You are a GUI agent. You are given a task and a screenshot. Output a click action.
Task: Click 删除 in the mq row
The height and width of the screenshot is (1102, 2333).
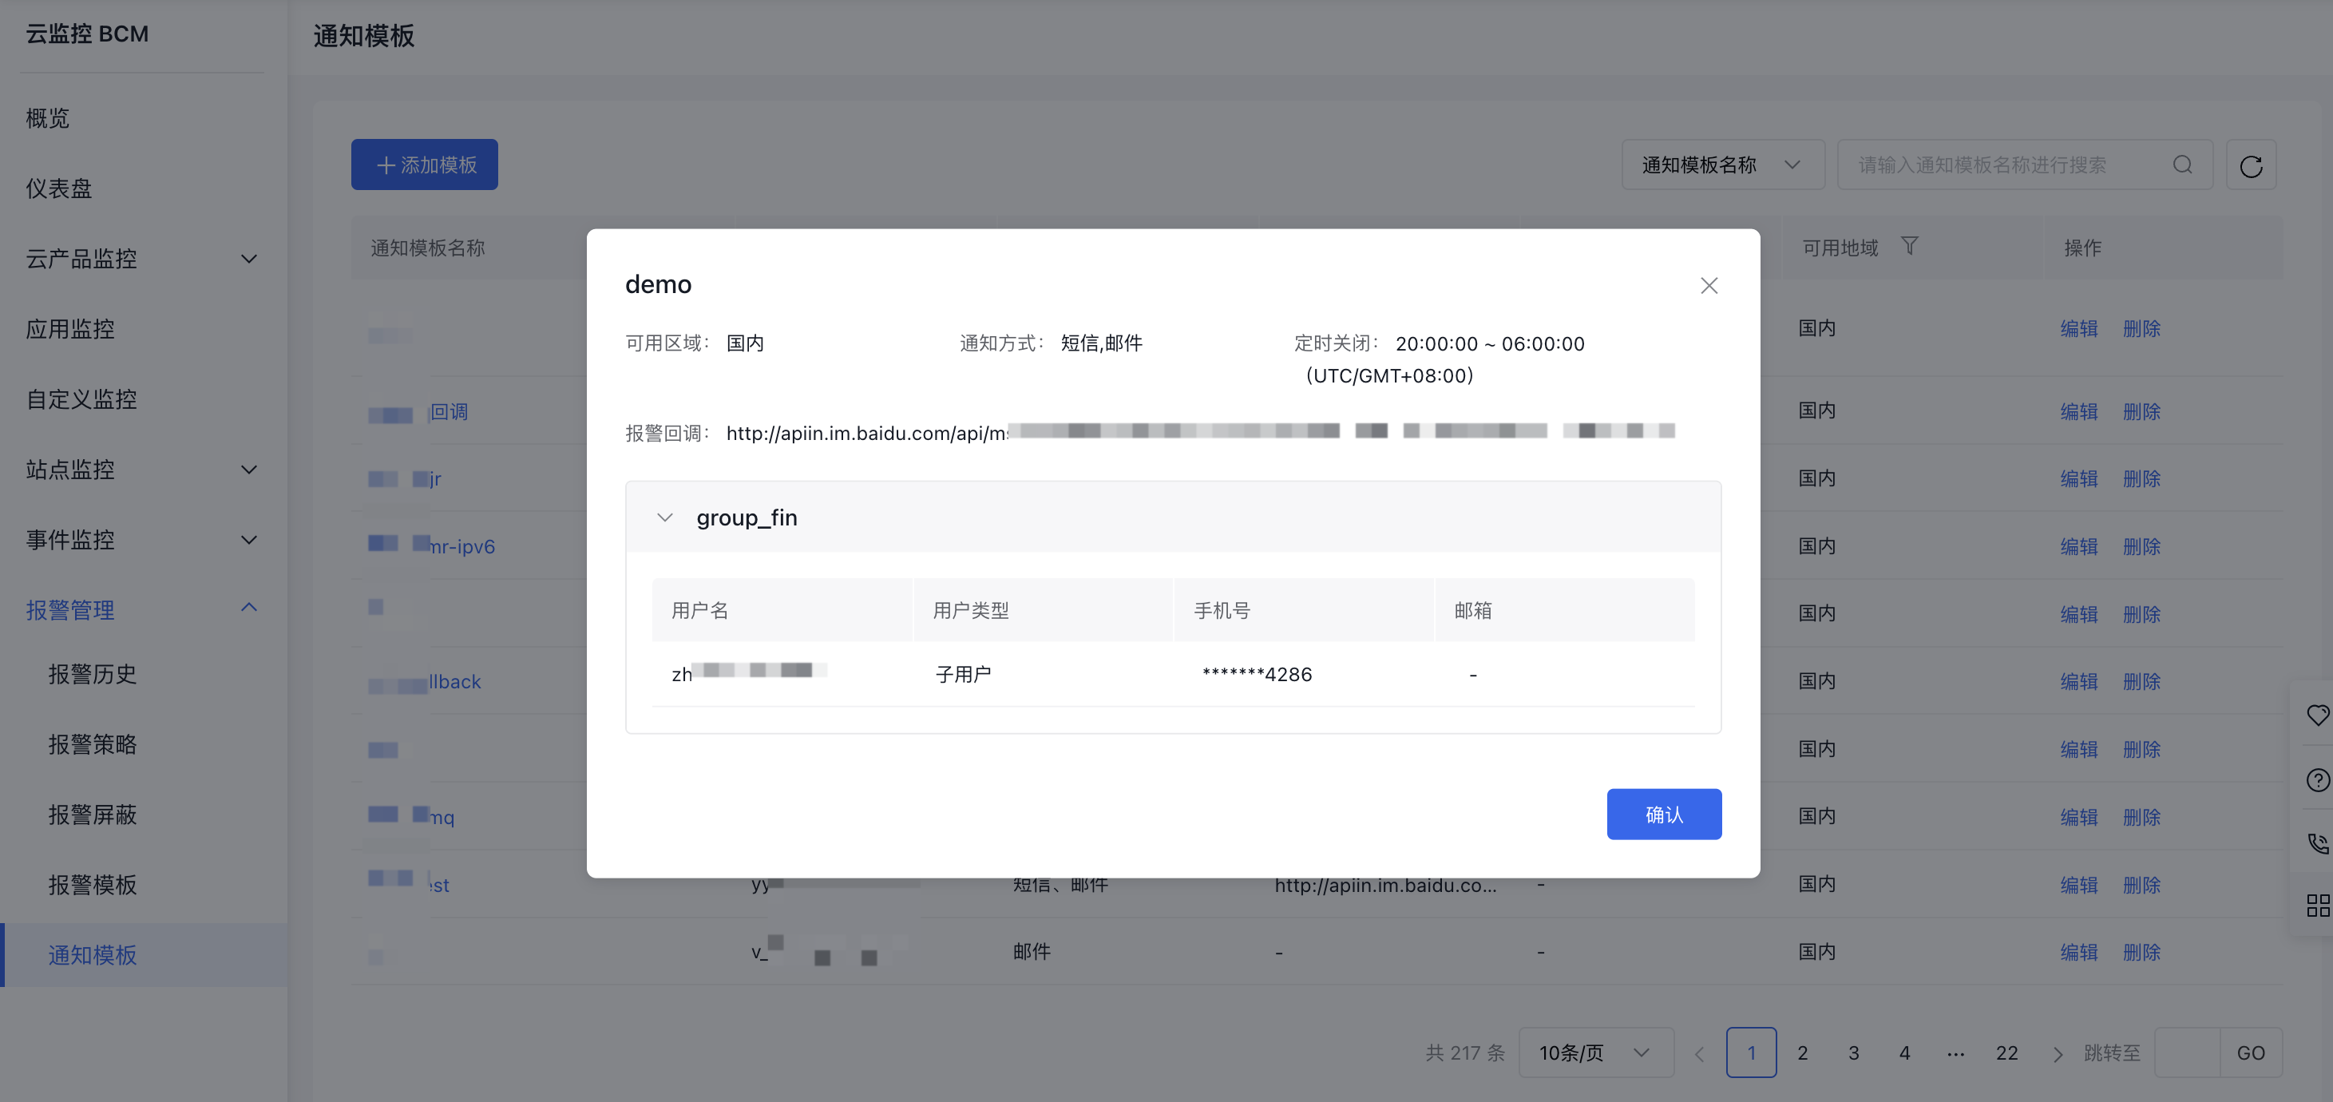[2141, 818]
